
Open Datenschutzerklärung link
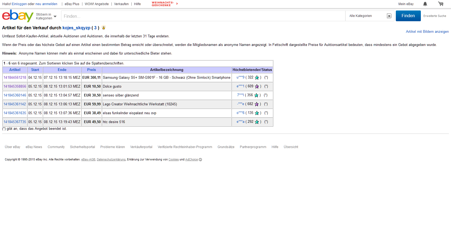coord(111,160)
